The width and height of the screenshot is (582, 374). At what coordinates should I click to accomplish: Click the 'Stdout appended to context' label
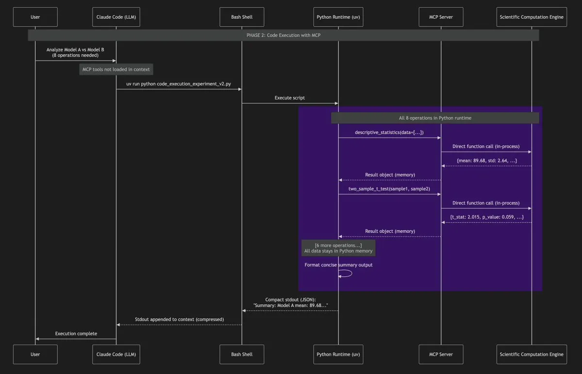click(179, 319)
